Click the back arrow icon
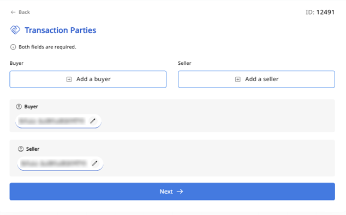 (x=13, y=12)
